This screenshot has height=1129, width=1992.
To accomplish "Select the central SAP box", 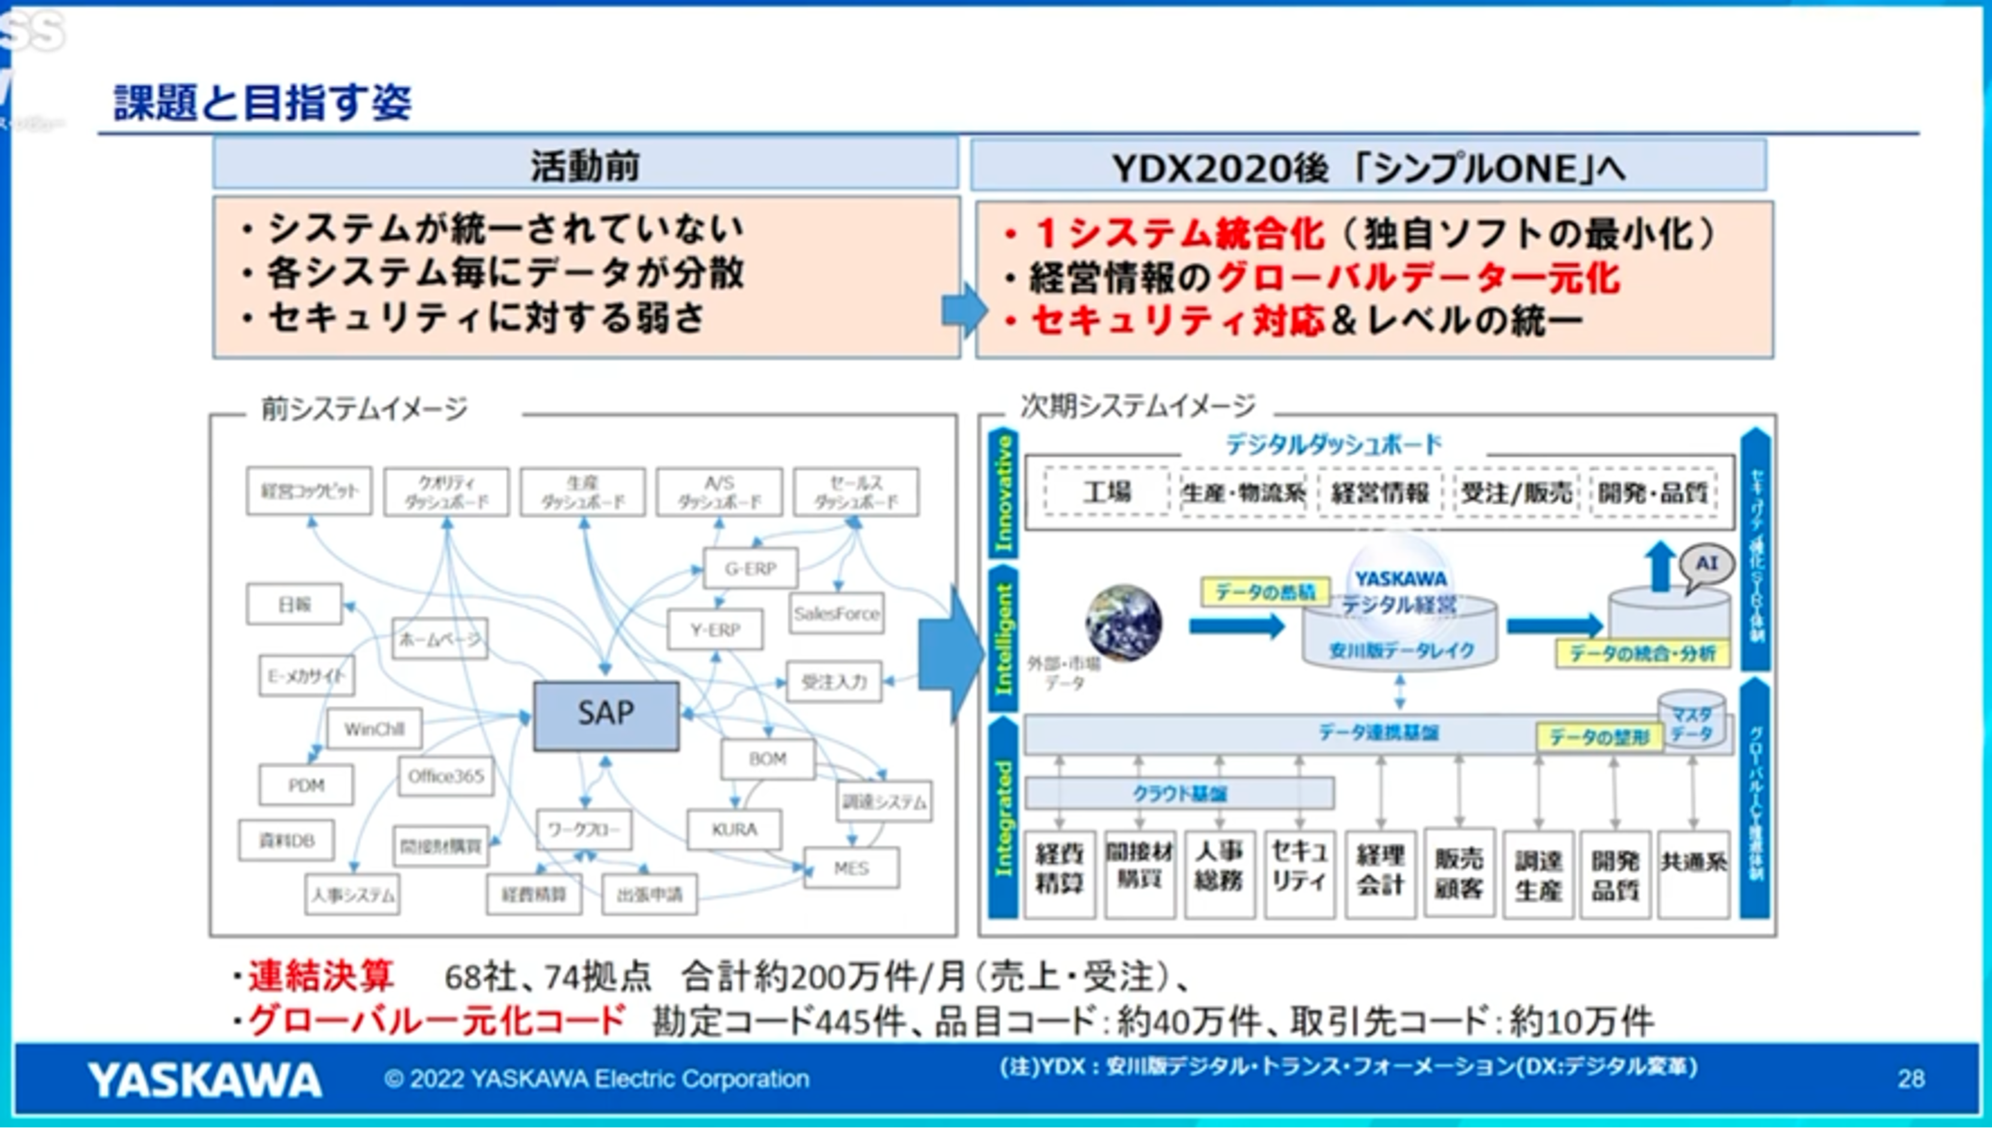I will (x=606, y=714).
